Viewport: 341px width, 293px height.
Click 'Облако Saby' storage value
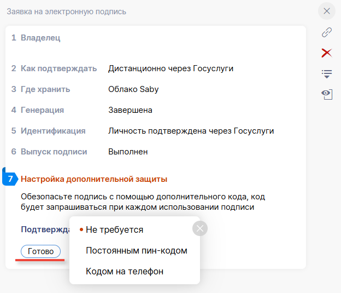coord(133,89)
